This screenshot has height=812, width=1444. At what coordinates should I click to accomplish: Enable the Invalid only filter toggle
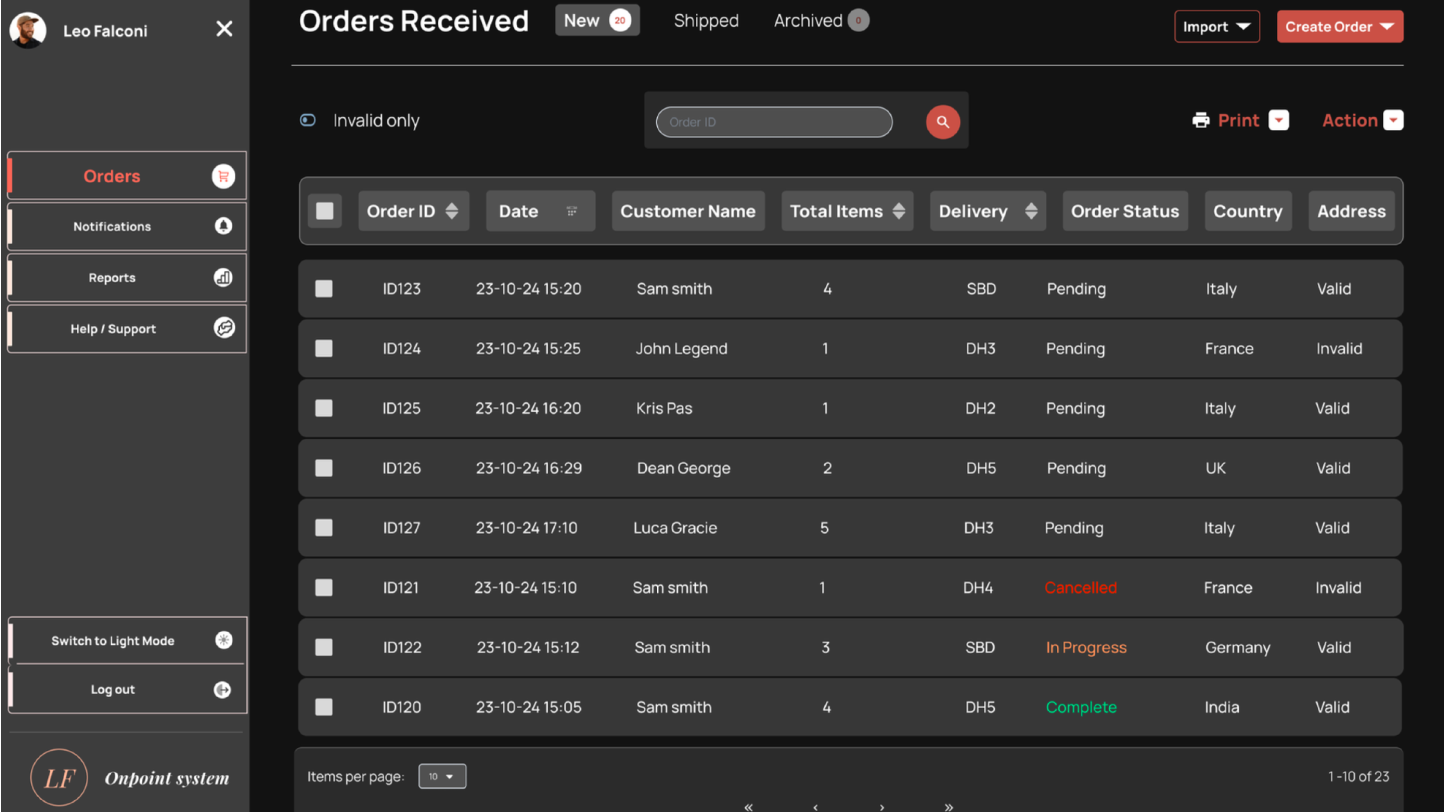pyautogui.click(x=308, y=120)
